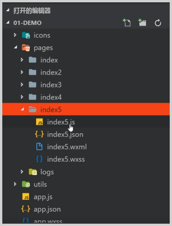Click the JS icon of index5.js
This screenshot has width=172, height=226.
point(39,122)
